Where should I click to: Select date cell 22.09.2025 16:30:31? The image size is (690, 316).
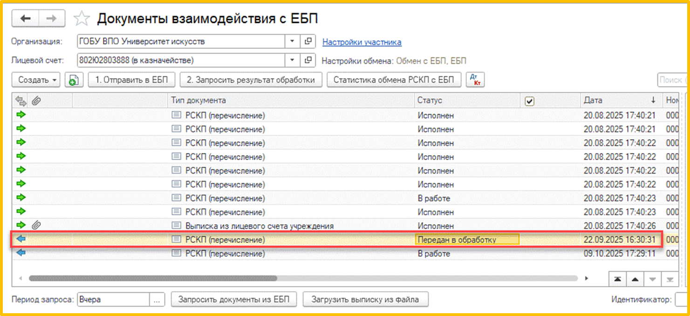click(620, 240)
